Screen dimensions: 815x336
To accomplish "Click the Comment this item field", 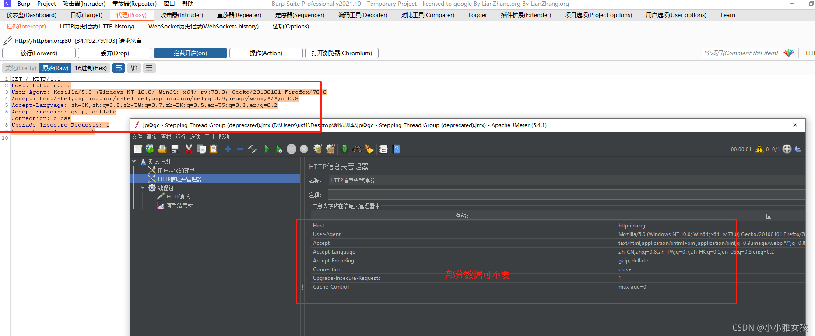I will coord(741,53).
